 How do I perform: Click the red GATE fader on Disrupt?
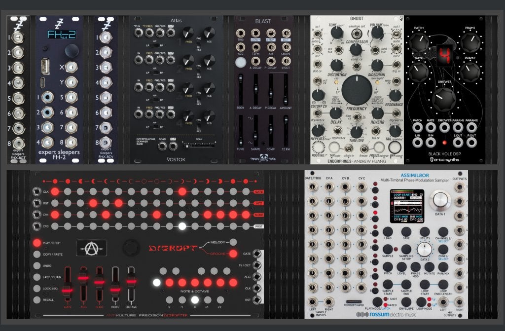click(68, 290)
